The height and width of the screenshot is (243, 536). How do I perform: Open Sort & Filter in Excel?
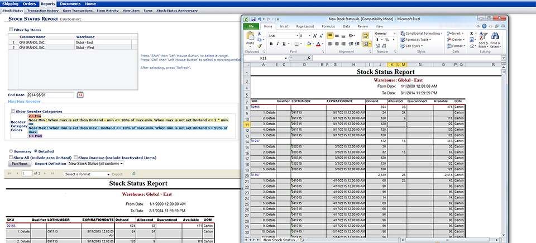[x=483, y=38]
